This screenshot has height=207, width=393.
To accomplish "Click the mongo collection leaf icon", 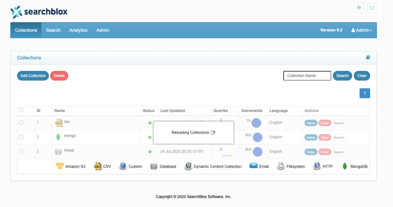I will [58, 137].
